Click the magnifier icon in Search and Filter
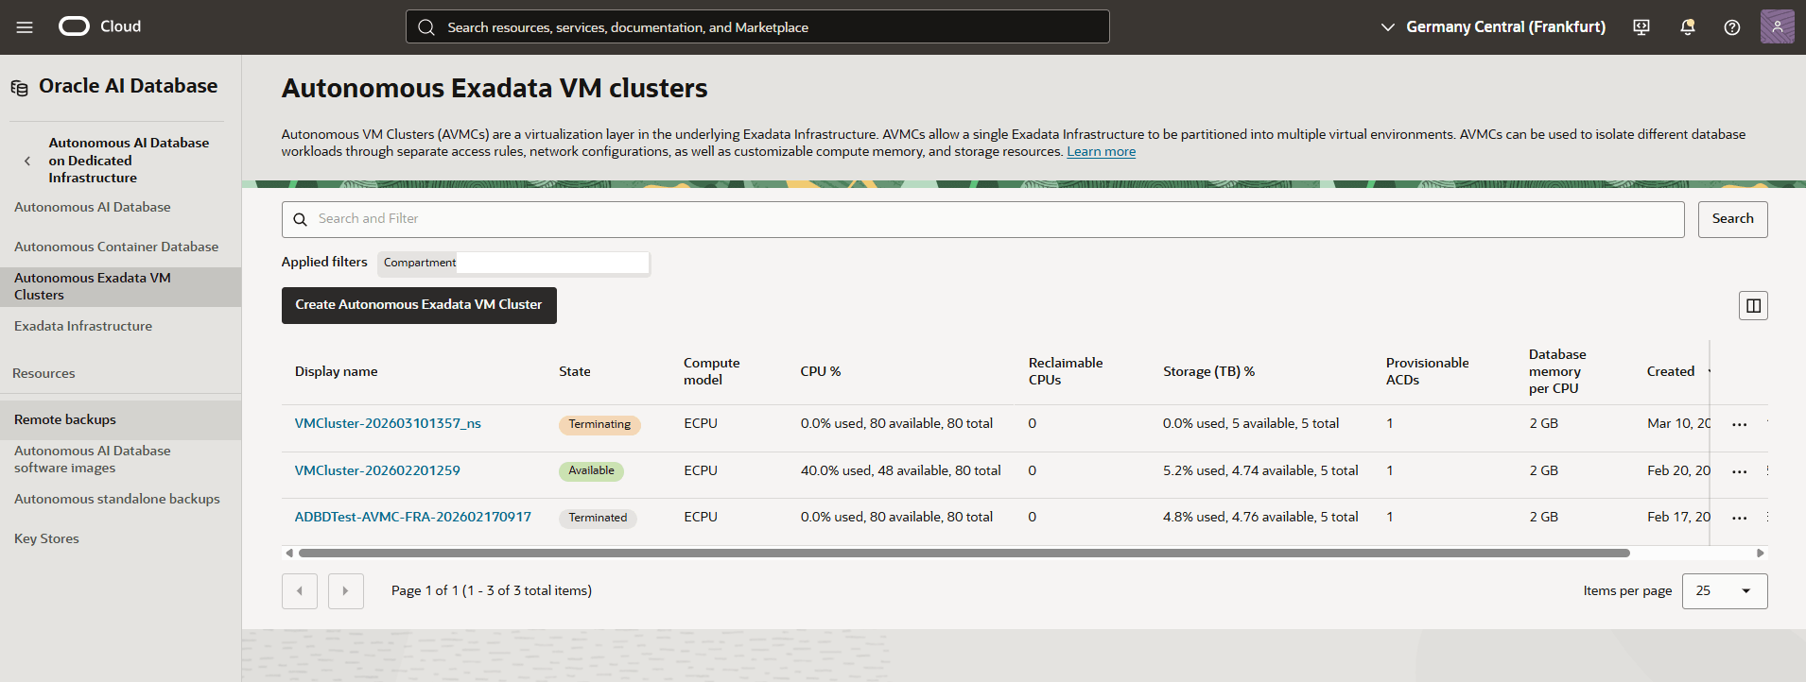The height and width of the screenshot is (682, 1806). [300, 219]
